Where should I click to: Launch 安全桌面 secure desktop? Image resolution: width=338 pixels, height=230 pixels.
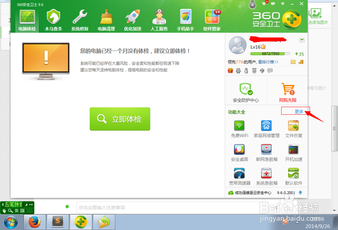point(240,153)
